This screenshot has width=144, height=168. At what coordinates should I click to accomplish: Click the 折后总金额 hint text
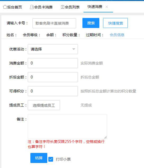90,77
